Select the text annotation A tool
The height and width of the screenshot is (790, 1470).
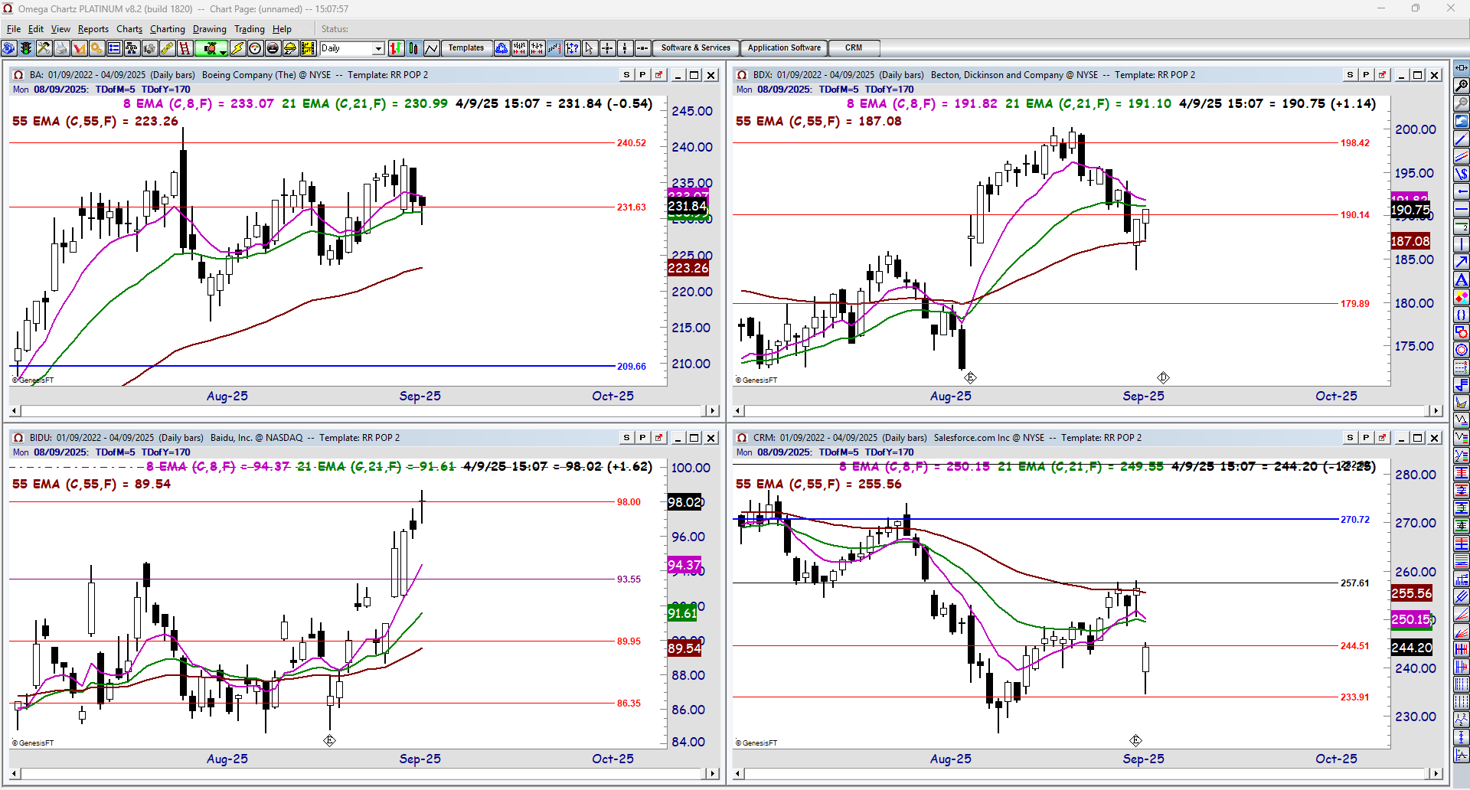point(1462,279)
